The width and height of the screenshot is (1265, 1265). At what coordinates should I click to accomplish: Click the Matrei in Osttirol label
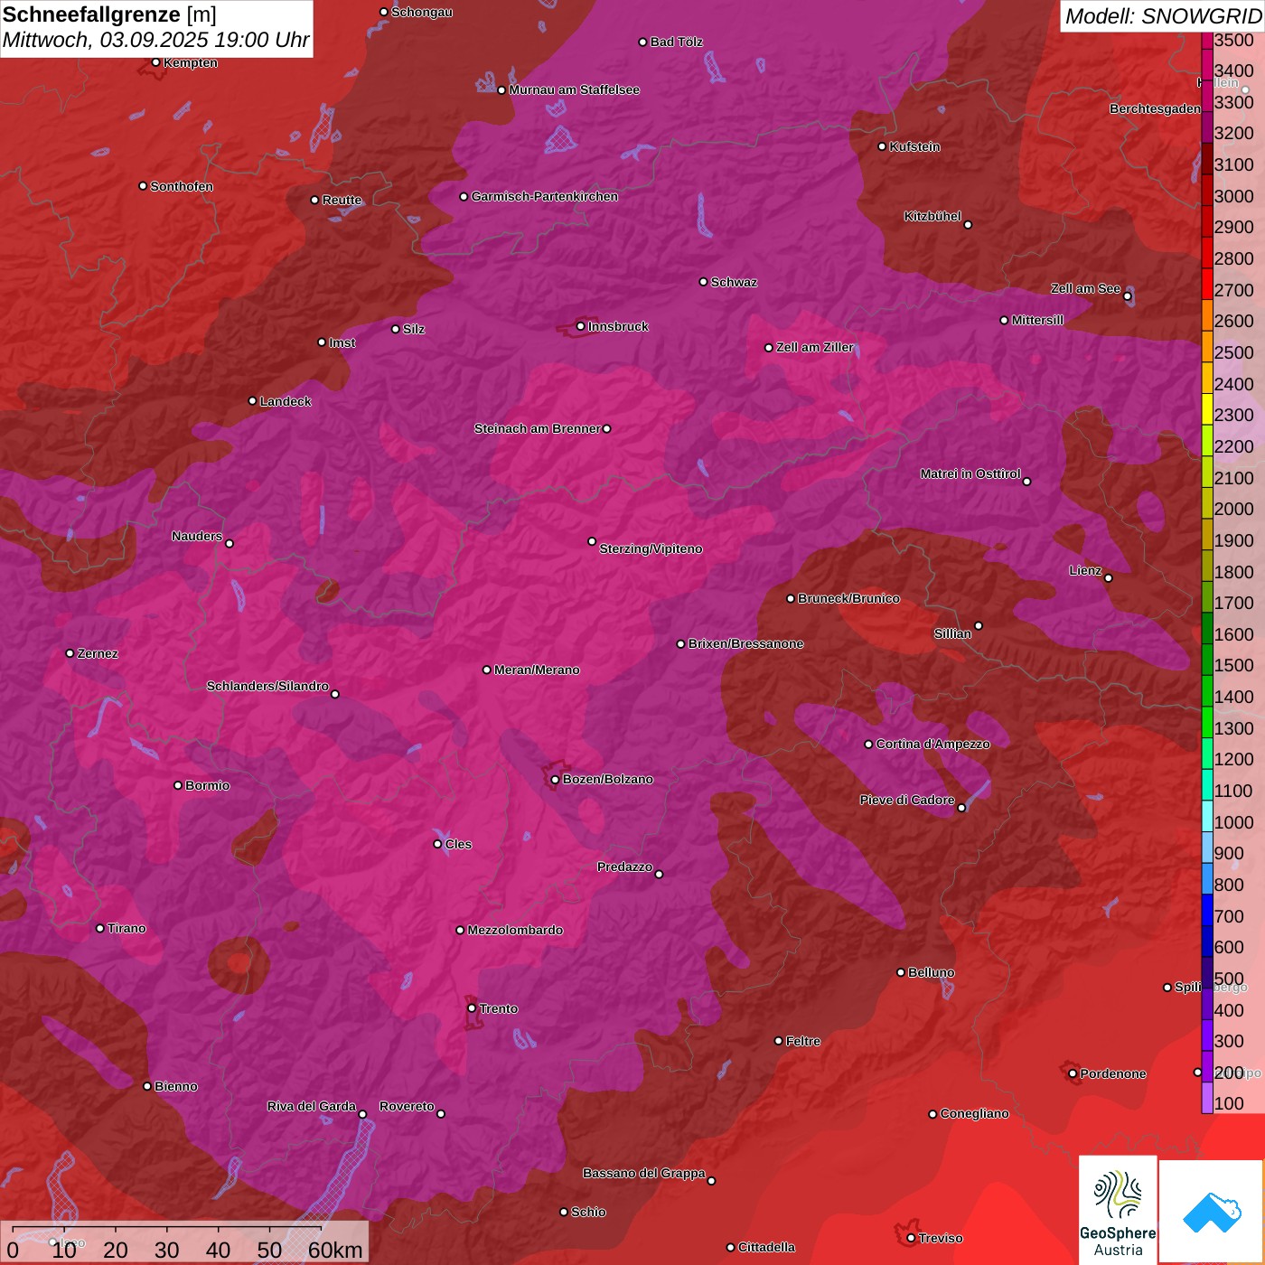pyautogui.click(x=970, y=473)
